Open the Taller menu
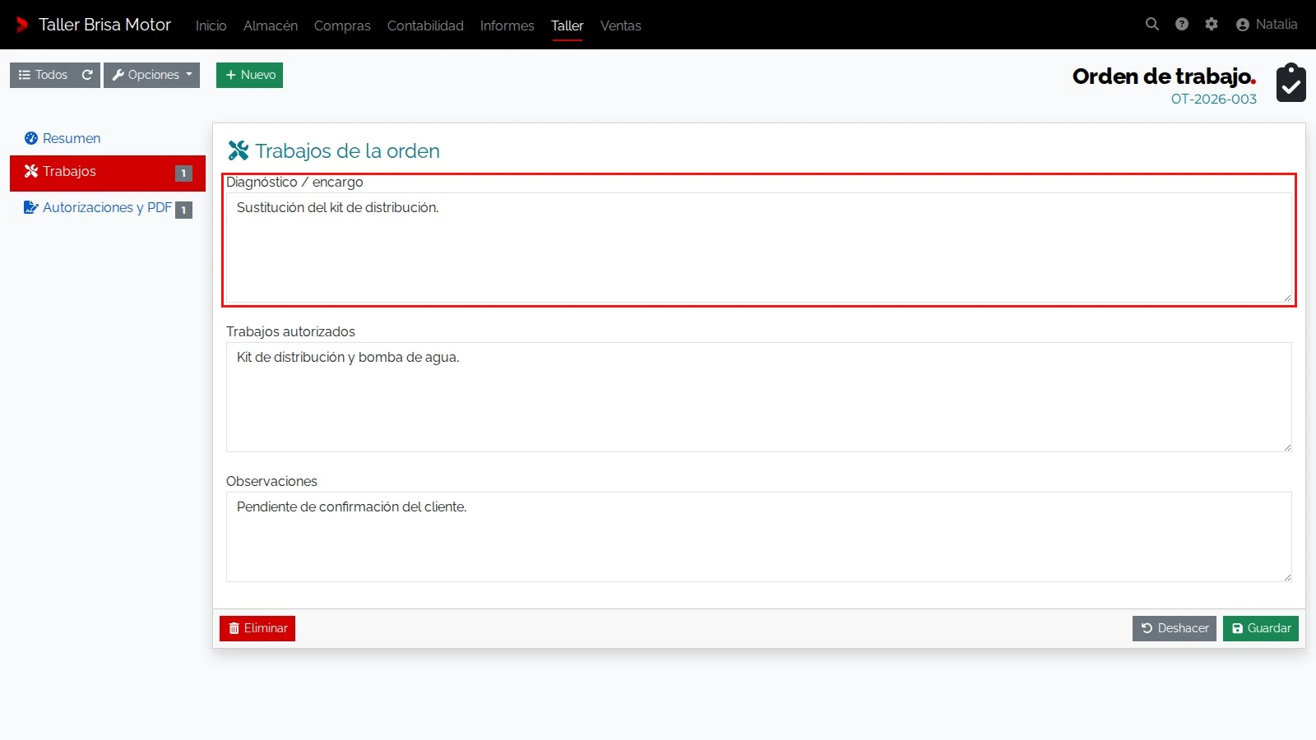The width and height of the screenshot is (1316, 740). click(x=567, y=25)
